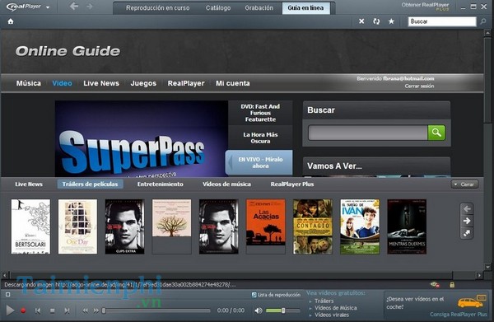Select EN VIVO - Míralo ahora item
494x322 pixels.
259,162
